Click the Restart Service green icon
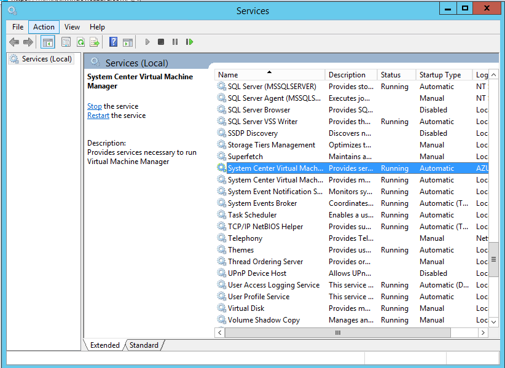The height and width of the screenshot is (368, 505). point(189,42)
